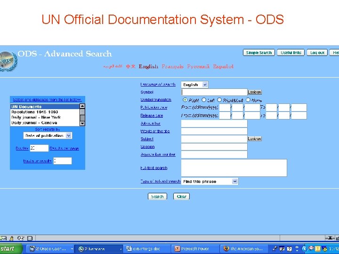
Task: Switch interface language to Arabic
Action: (113, 66)
